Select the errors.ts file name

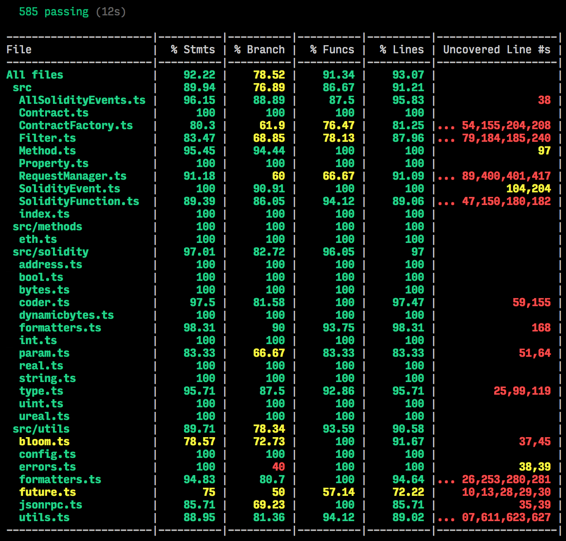[x=47, y=466]
